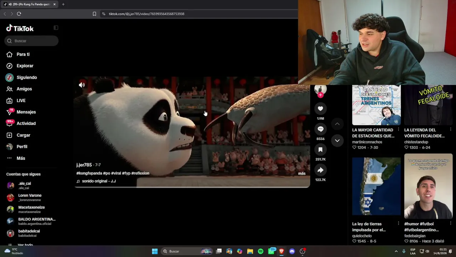Open the j.jer785 author name on video

click(x=84, y=165)
